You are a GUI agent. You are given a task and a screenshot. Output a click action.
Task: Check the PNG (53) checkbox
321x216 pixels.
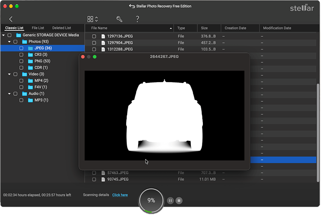tap(21, 61)
